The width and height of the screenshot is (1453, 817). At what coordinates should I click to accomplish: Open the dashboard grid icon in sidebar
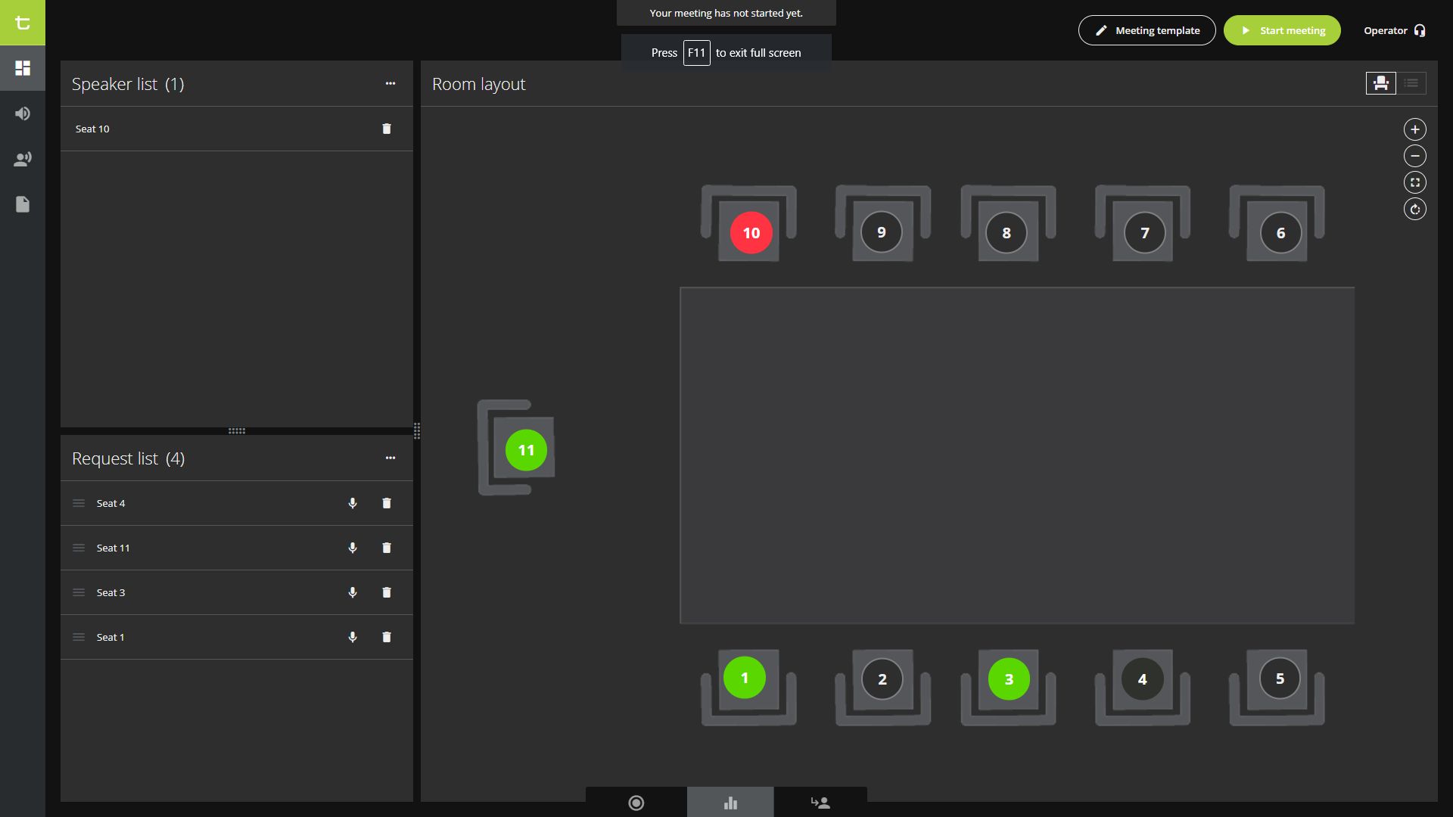coord(23,68)
